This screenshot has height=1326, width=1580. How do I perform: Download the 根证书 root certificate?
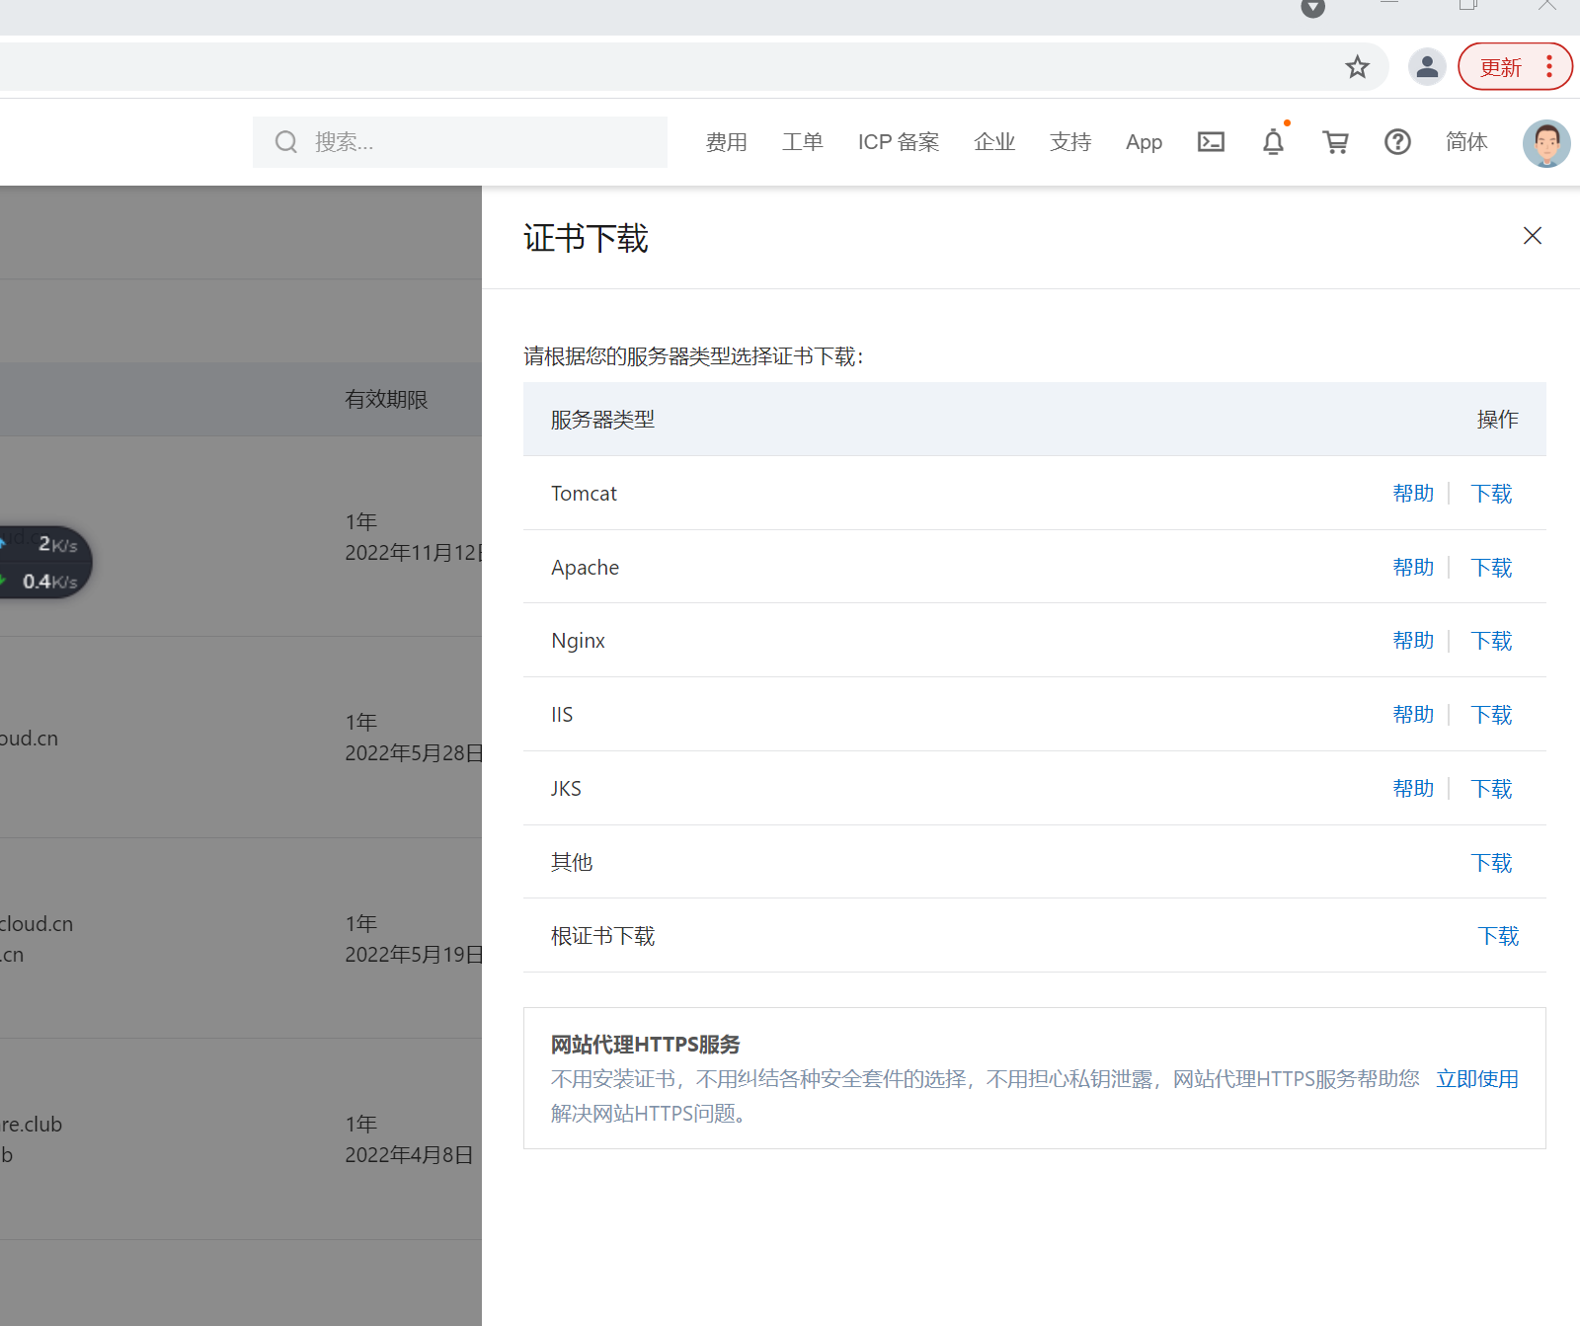[1498, 935]
